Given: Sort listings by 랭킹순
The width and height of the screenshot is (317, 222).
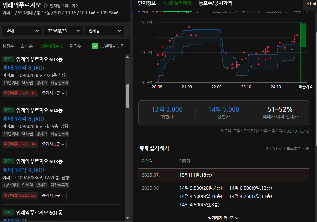Looking at the screenshot, I should [x=8, y=46].
